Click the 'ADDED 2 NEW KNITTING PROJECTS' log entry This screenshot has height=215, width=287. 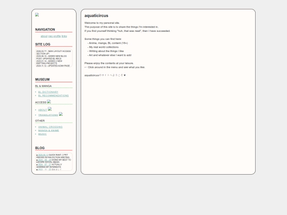(49, 62)
